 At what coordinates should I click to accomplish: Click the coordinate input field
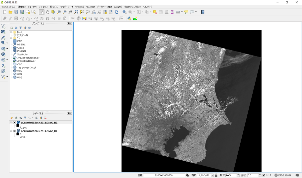pos(164,175)
